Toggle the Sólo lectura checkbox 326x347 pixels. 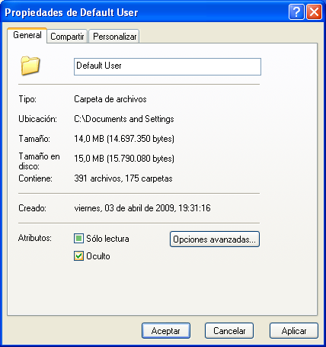click(78, 239)
